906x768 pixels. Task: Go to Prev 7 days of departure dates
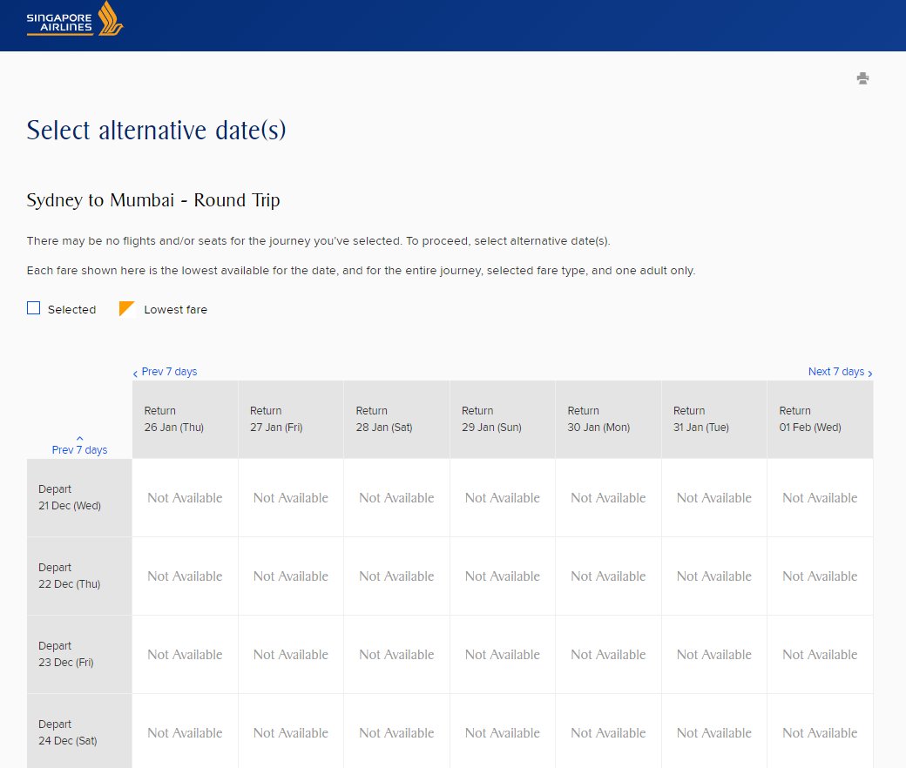(x=80, y=445)
